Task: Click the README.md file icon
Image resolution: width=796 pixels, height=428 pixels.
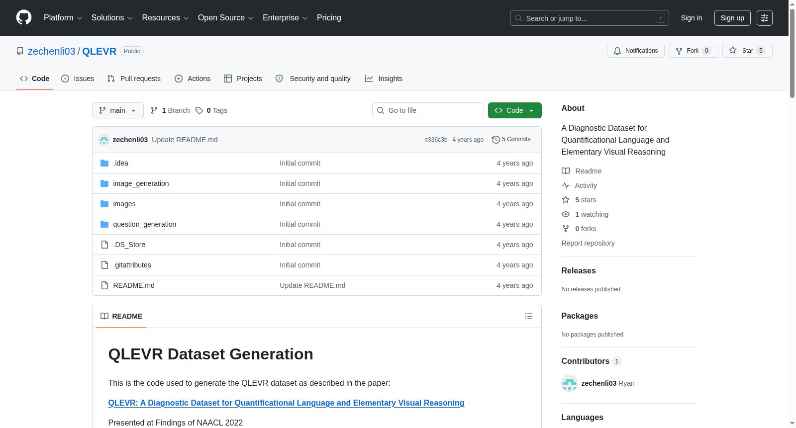Action: 104,285
